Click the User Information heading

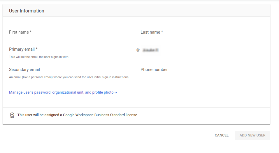click(x=27, y=11)
